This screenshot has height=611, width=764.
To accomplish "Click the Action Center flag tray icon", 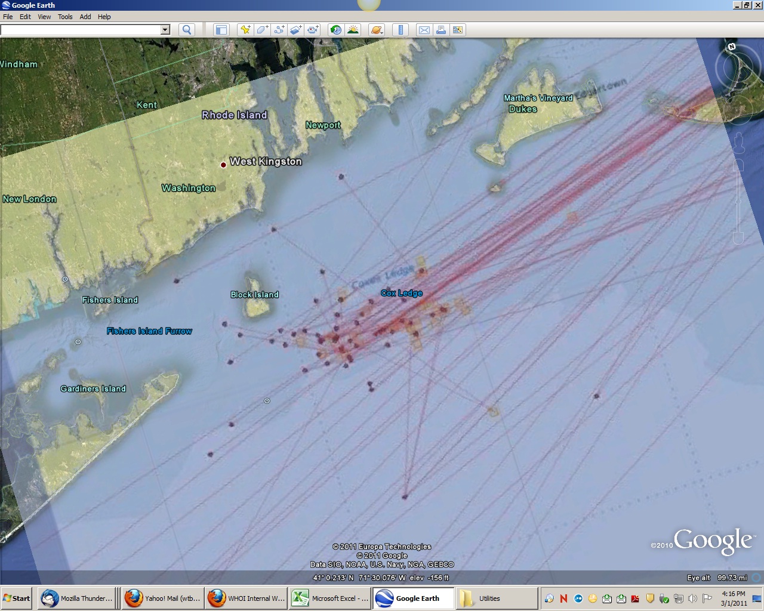I will coord(707,598).
